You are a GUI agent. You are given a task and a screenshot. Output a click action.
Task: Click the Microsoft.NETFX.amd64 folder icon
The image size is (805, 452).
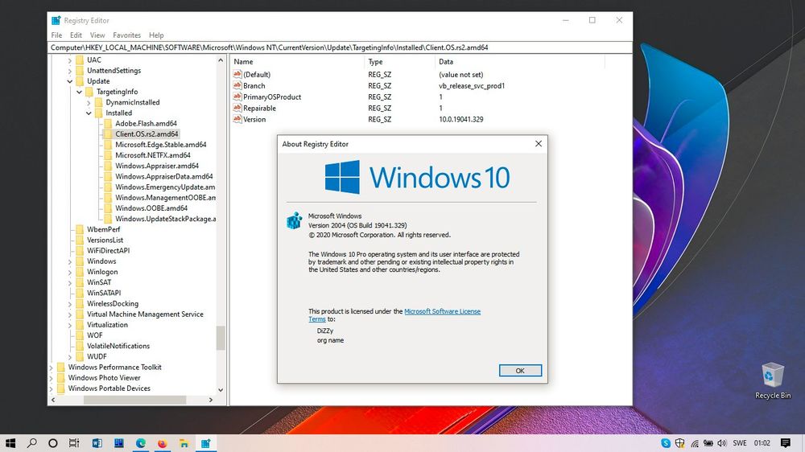108,155
